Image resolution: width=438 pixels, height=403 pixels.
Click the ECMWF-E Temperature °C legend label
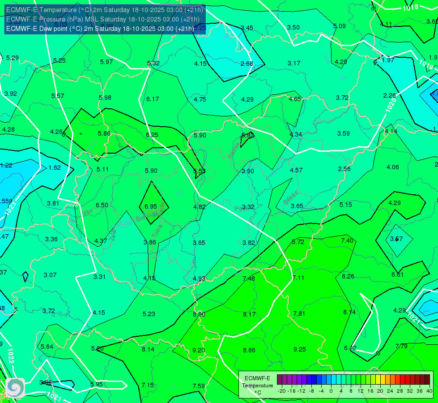point(257,386)
